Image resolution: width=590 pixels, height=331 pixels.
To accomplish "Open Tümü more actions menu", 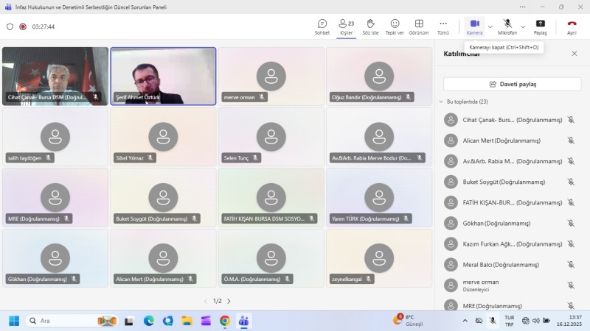I will pyautogui.click(x=443, y=26).
